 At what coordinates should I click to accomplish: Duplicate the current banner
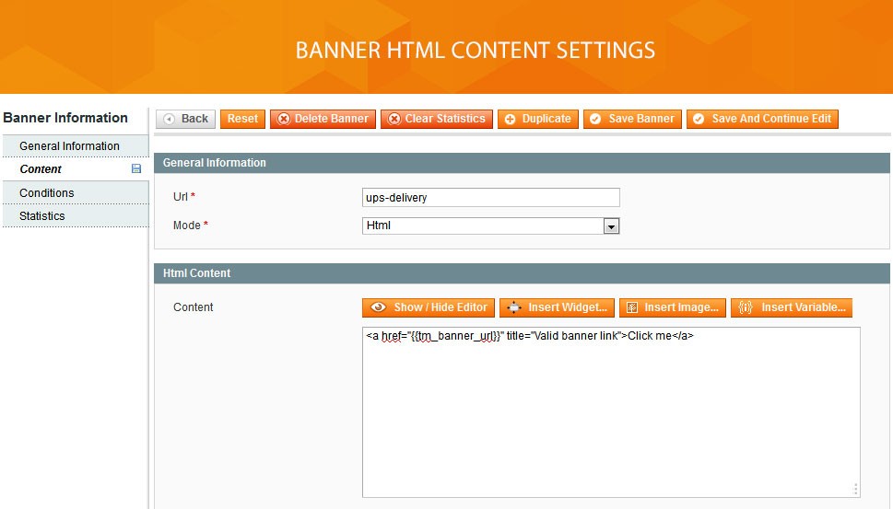537,119
